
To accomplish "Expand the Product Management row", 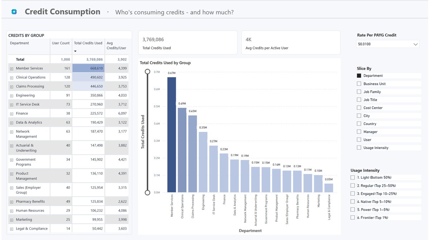I will pyautogui.click(x=11, y=174).
